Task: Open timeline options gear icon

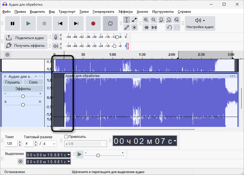Action: (8, 55)
